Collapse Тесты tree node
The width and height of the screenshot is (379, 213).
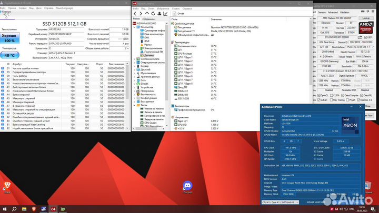click(x=134, y=105)
